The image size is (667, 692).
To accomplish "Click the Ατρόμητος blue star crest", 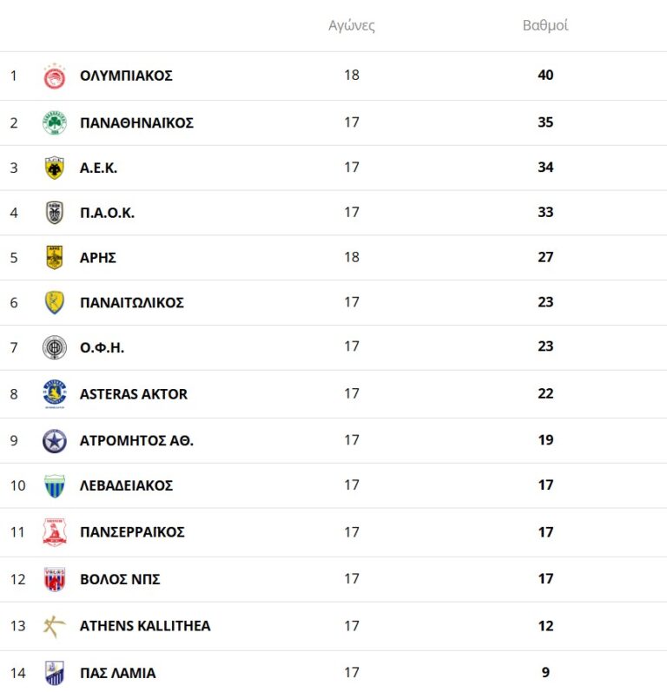I will pyautogui.click(x=55, y=441).
